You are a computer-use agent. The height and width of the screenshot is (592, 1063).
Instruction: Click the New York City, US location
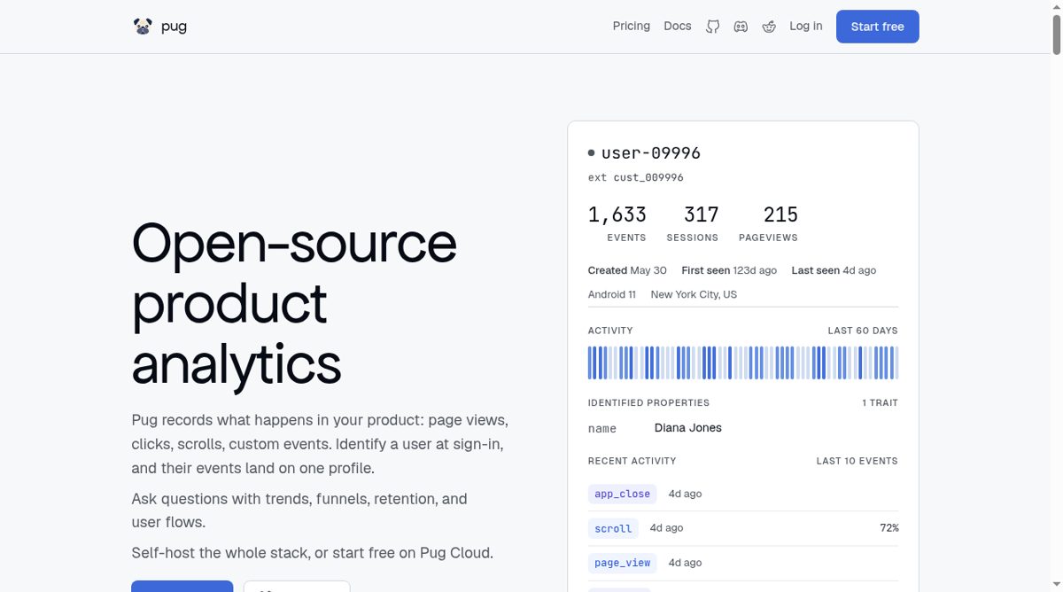click(694, 294)
